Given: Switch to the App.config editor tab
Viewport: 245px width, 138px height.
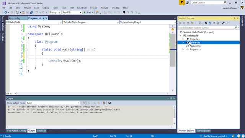Looking at the screenshot, I should tap(15, 18).
